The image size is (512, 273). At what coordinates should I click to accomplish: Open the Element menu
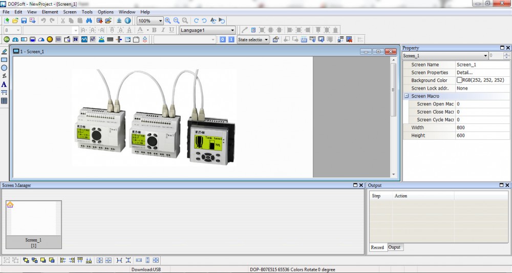[x=50, y=12]
